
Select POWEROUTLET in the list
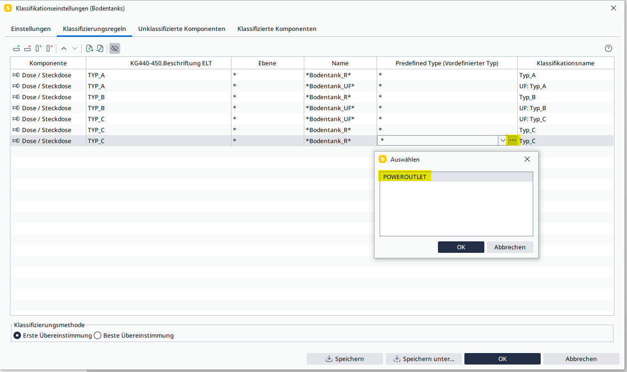point(405,177)
